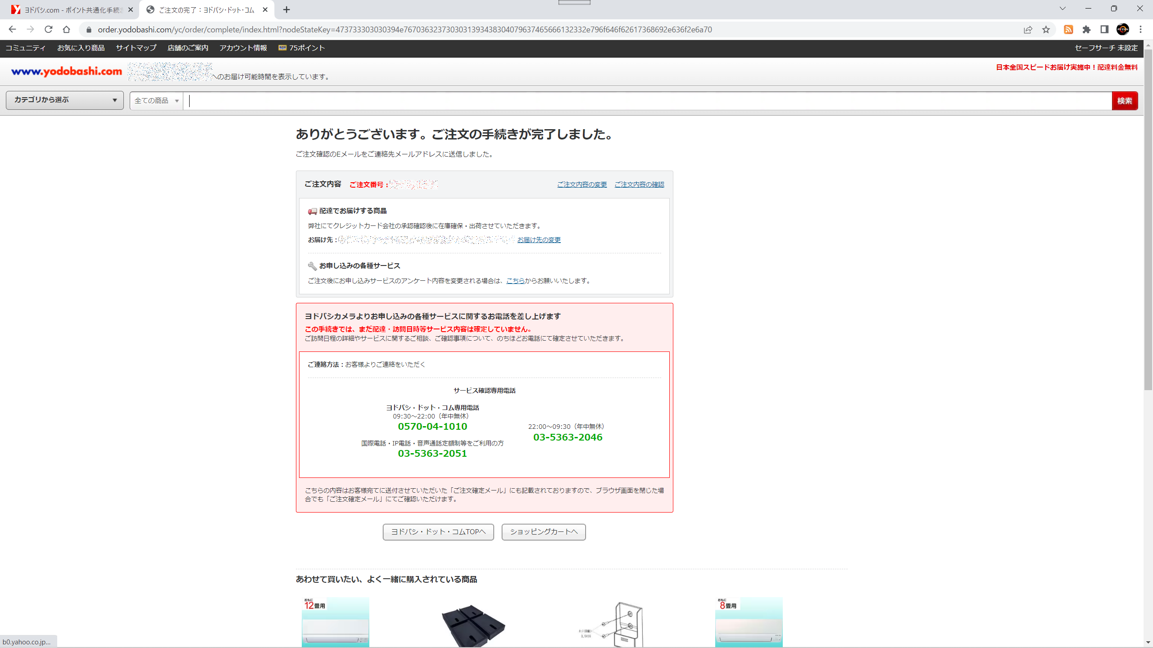Click the red 検索 button

click(1125, 101)
